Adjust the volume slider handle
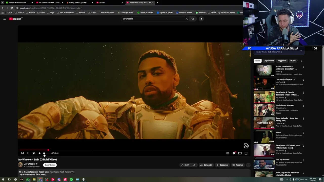The width and height of the screenshot is (324, 182). 44,153
